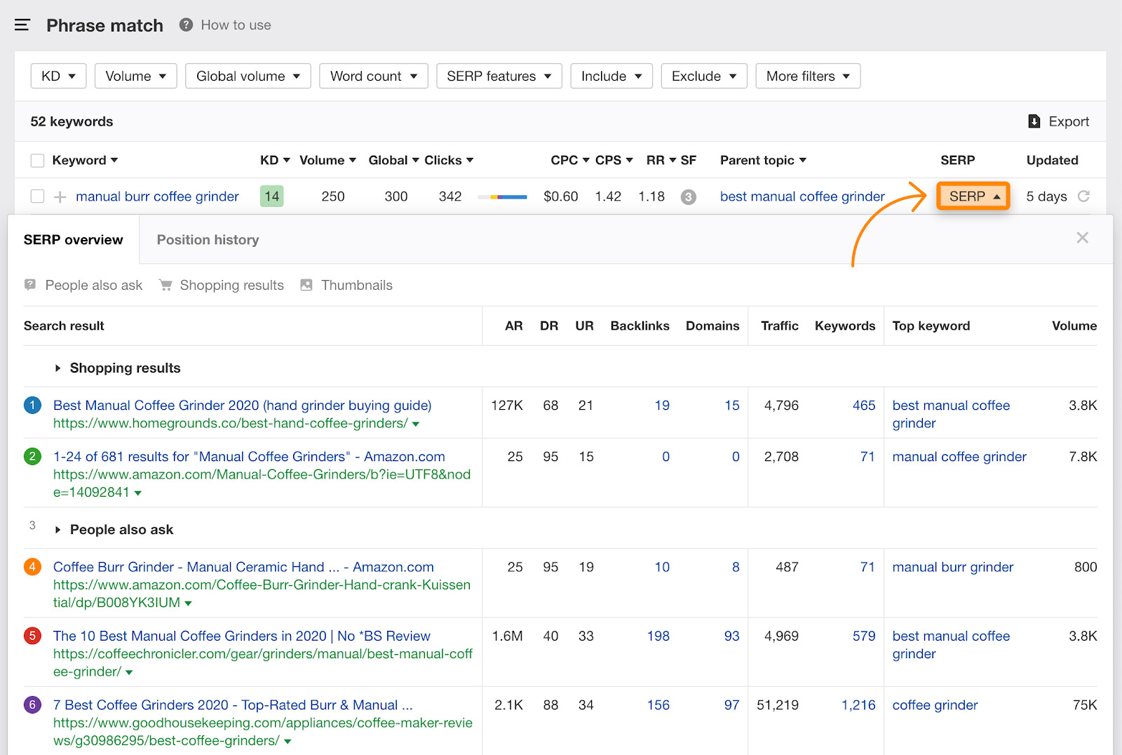Click the Shopping results cart icon

165,285
